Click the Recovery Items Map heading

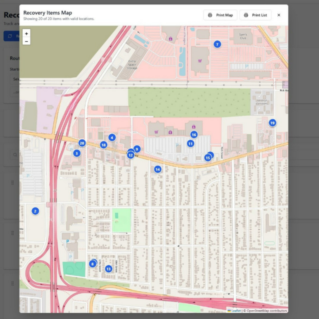point(48,13)
